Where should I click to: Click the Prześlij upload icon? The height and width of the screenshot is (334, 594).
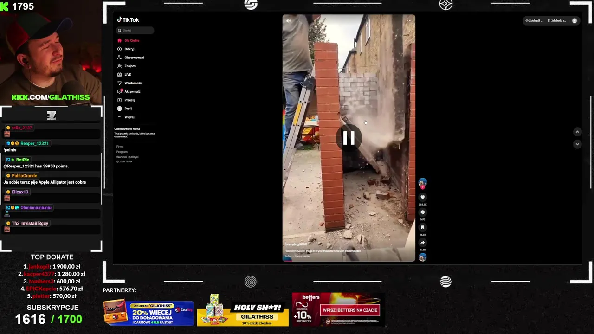(x=119, y=100)
